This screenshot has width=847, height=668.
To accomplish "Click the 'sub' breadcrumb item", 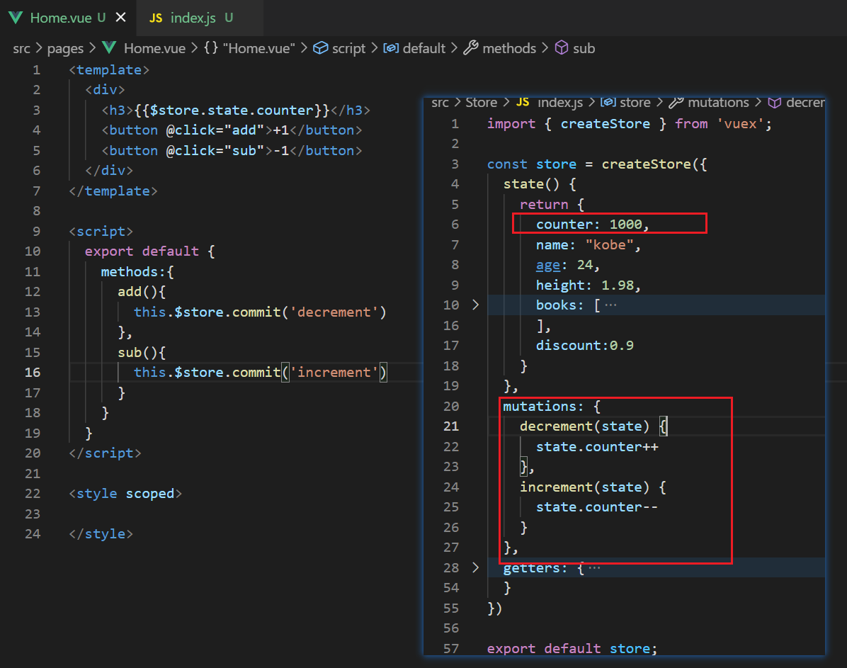I will click(584, 49).
